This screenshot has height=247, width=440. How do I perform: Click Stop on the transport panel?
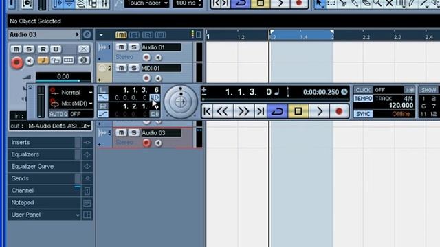298,111
